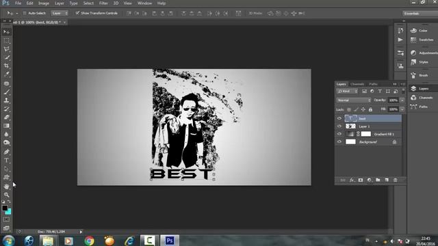Select the Eyedropper tool
The height and width of the screenshot is (246, 438).
coord(6,74)
